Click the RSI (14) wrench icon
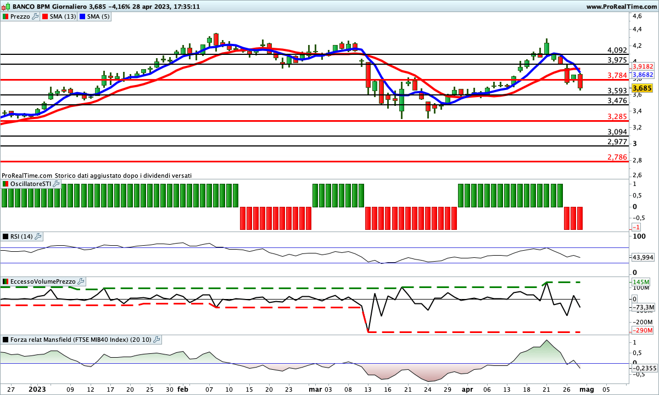Screen dimensions: 659x395 pyautogui.click(x=38, y=236)
